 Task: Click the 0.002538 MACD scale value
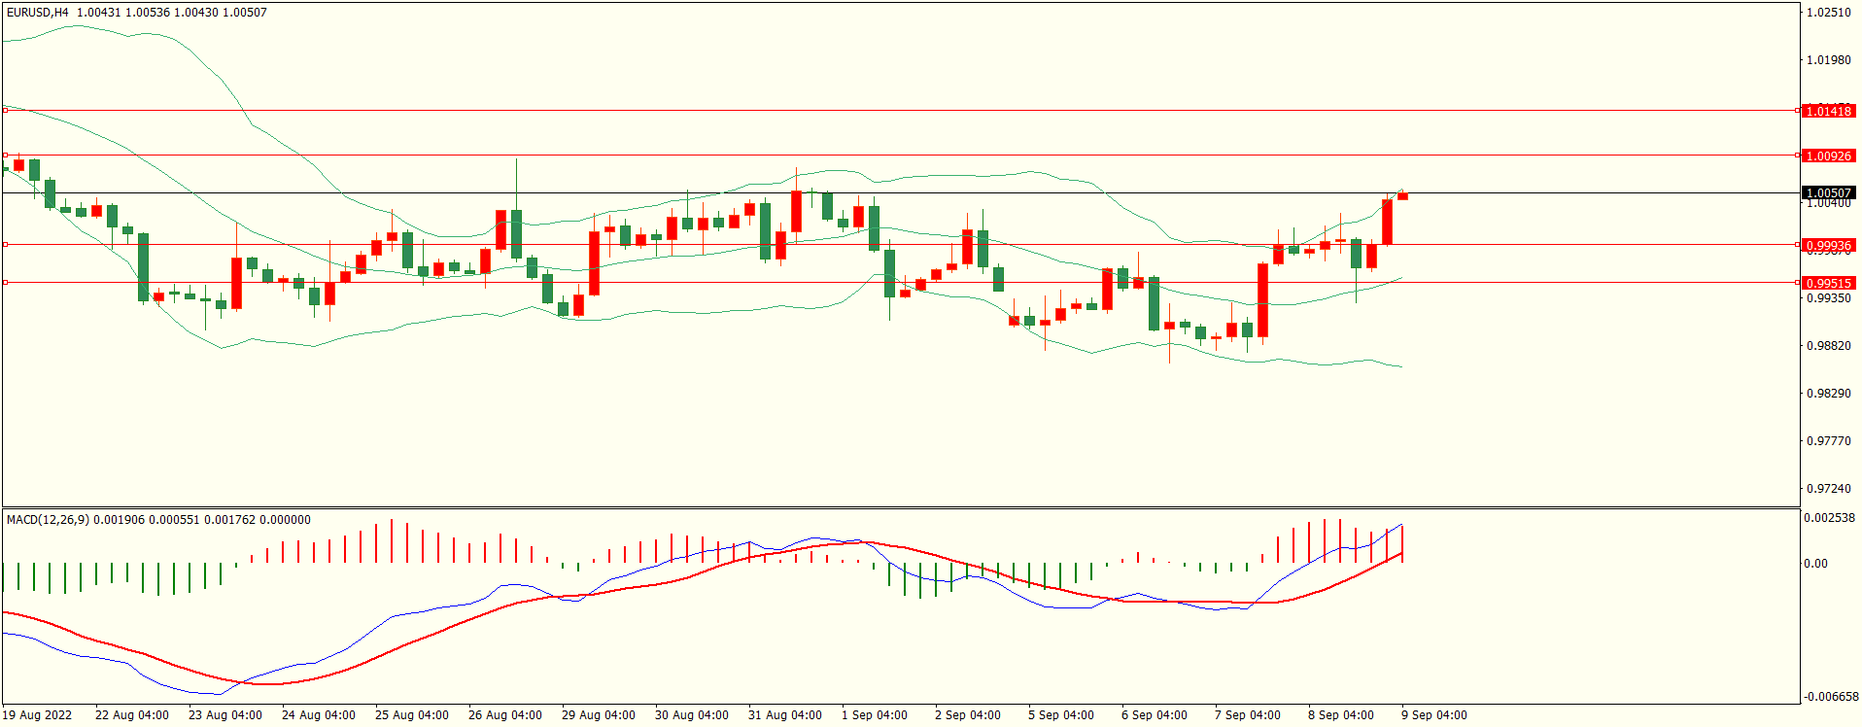[1830, 518]
